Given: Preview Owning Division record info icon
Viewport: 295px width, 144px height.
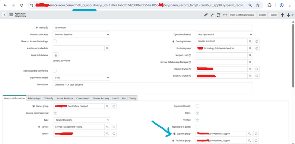Looking at the screenshot, I should [257, 41].
